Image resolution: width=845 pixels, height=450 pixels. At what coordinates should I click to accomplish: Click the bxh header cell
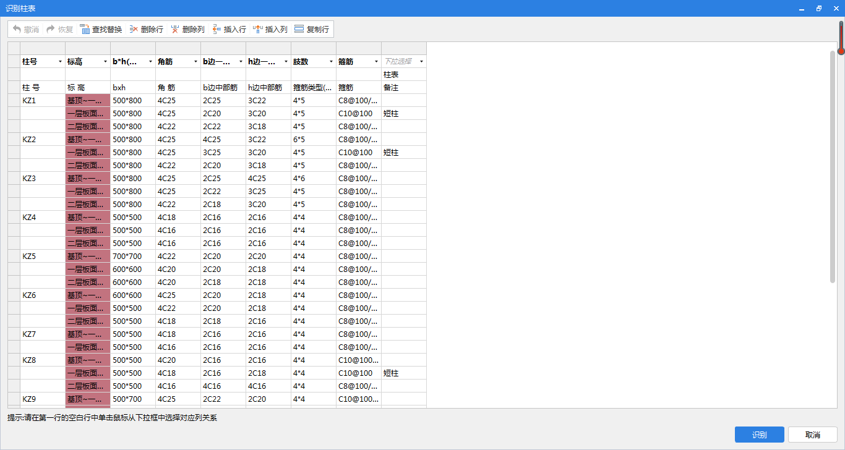[133, 87]
